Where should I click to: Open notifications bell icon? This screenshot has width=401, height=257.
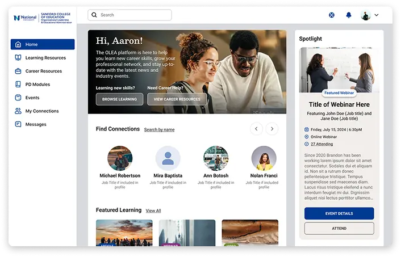point(349,15)
